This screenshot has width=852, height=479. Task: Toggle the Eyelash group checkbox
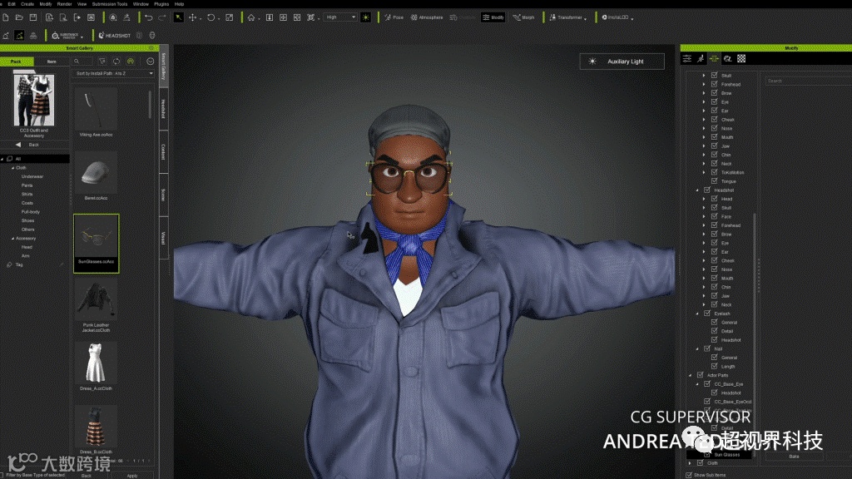707,314
